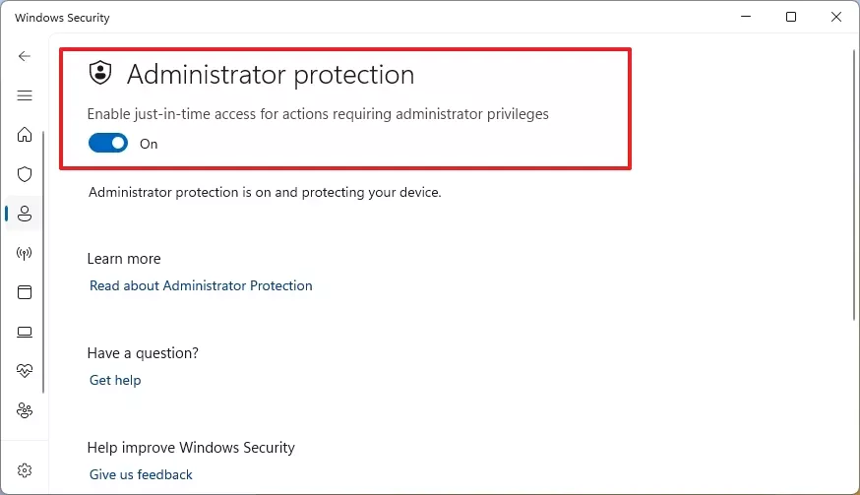860x495 pixels.
Task: Open the Home section in sidebar
Action: coord(25,135)
